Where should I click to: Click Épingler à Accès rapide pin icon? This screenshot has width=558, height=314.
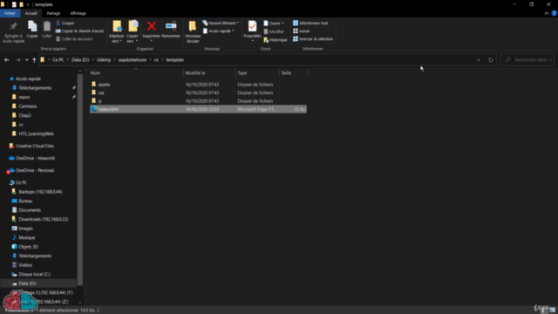pos(13,26)
